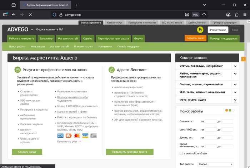
Task: Close the Адвего browser tab
Action: click(67, 5)
